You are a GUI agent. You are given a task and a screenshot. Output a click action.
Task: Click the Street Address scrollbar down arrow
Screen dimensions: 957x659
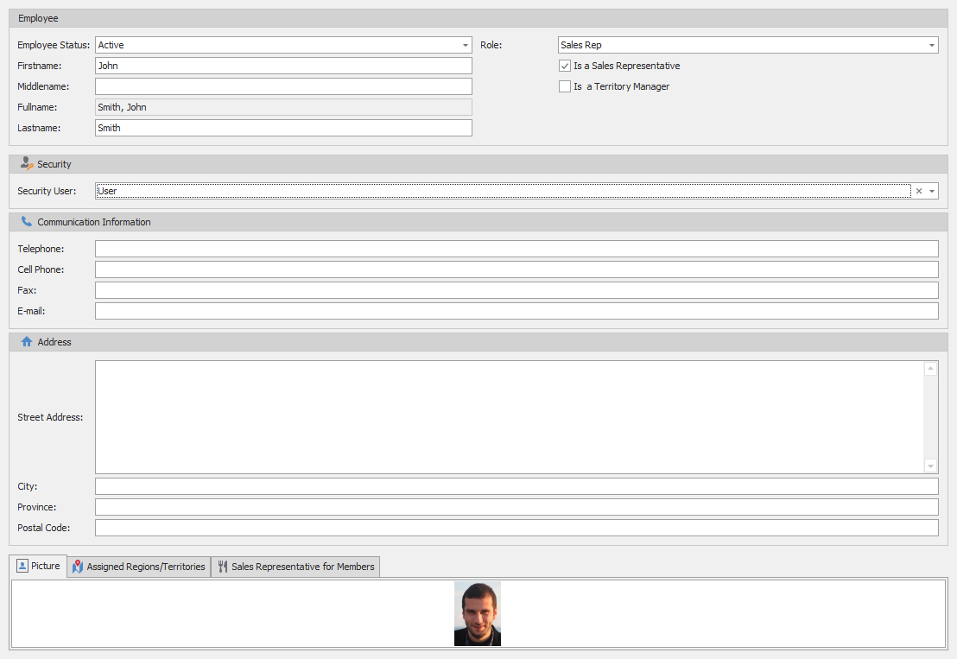[x=930, y=465]
